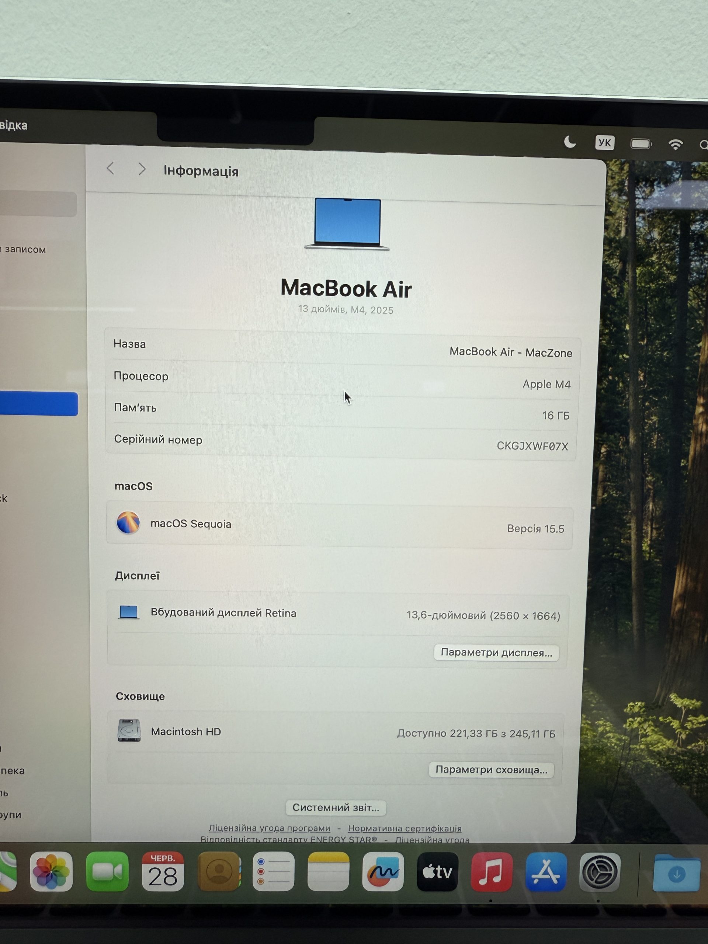
Task: Open System Settings from the Dock
Action: coord(600,872)
